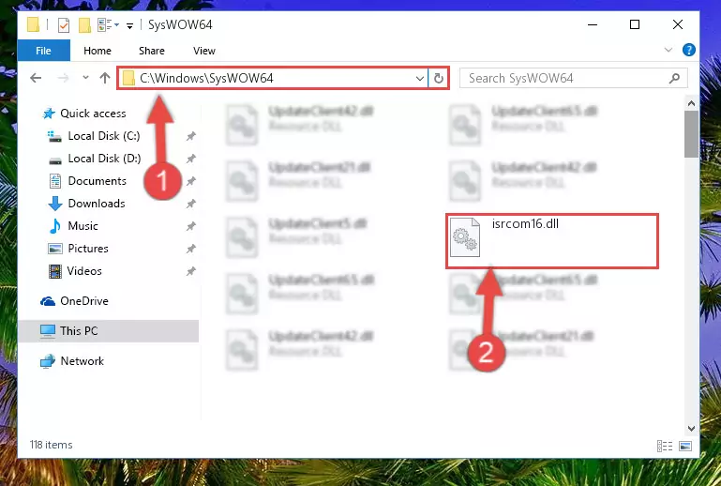Click the isrcom16.dll gear file icon
721x486 pixels.
click(465, 237)
